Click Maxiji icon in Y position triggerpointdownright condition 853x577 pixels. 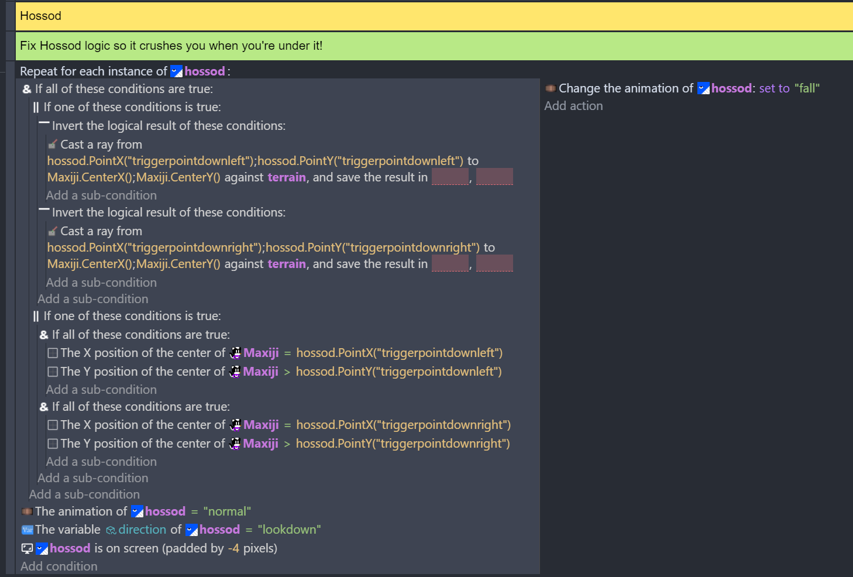point(235,444)
